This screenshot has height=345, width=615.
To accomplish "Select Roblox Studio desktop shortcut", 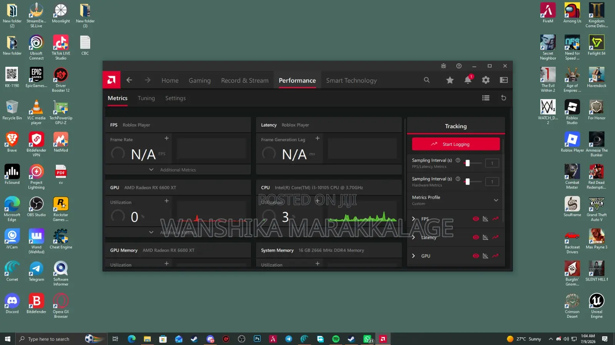I will [x=572, y=112].
